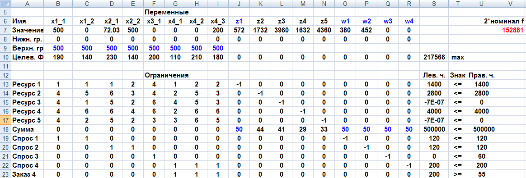
Task: Click right-side value 60 in Спрос 3 row
Action: coord(481,156)
